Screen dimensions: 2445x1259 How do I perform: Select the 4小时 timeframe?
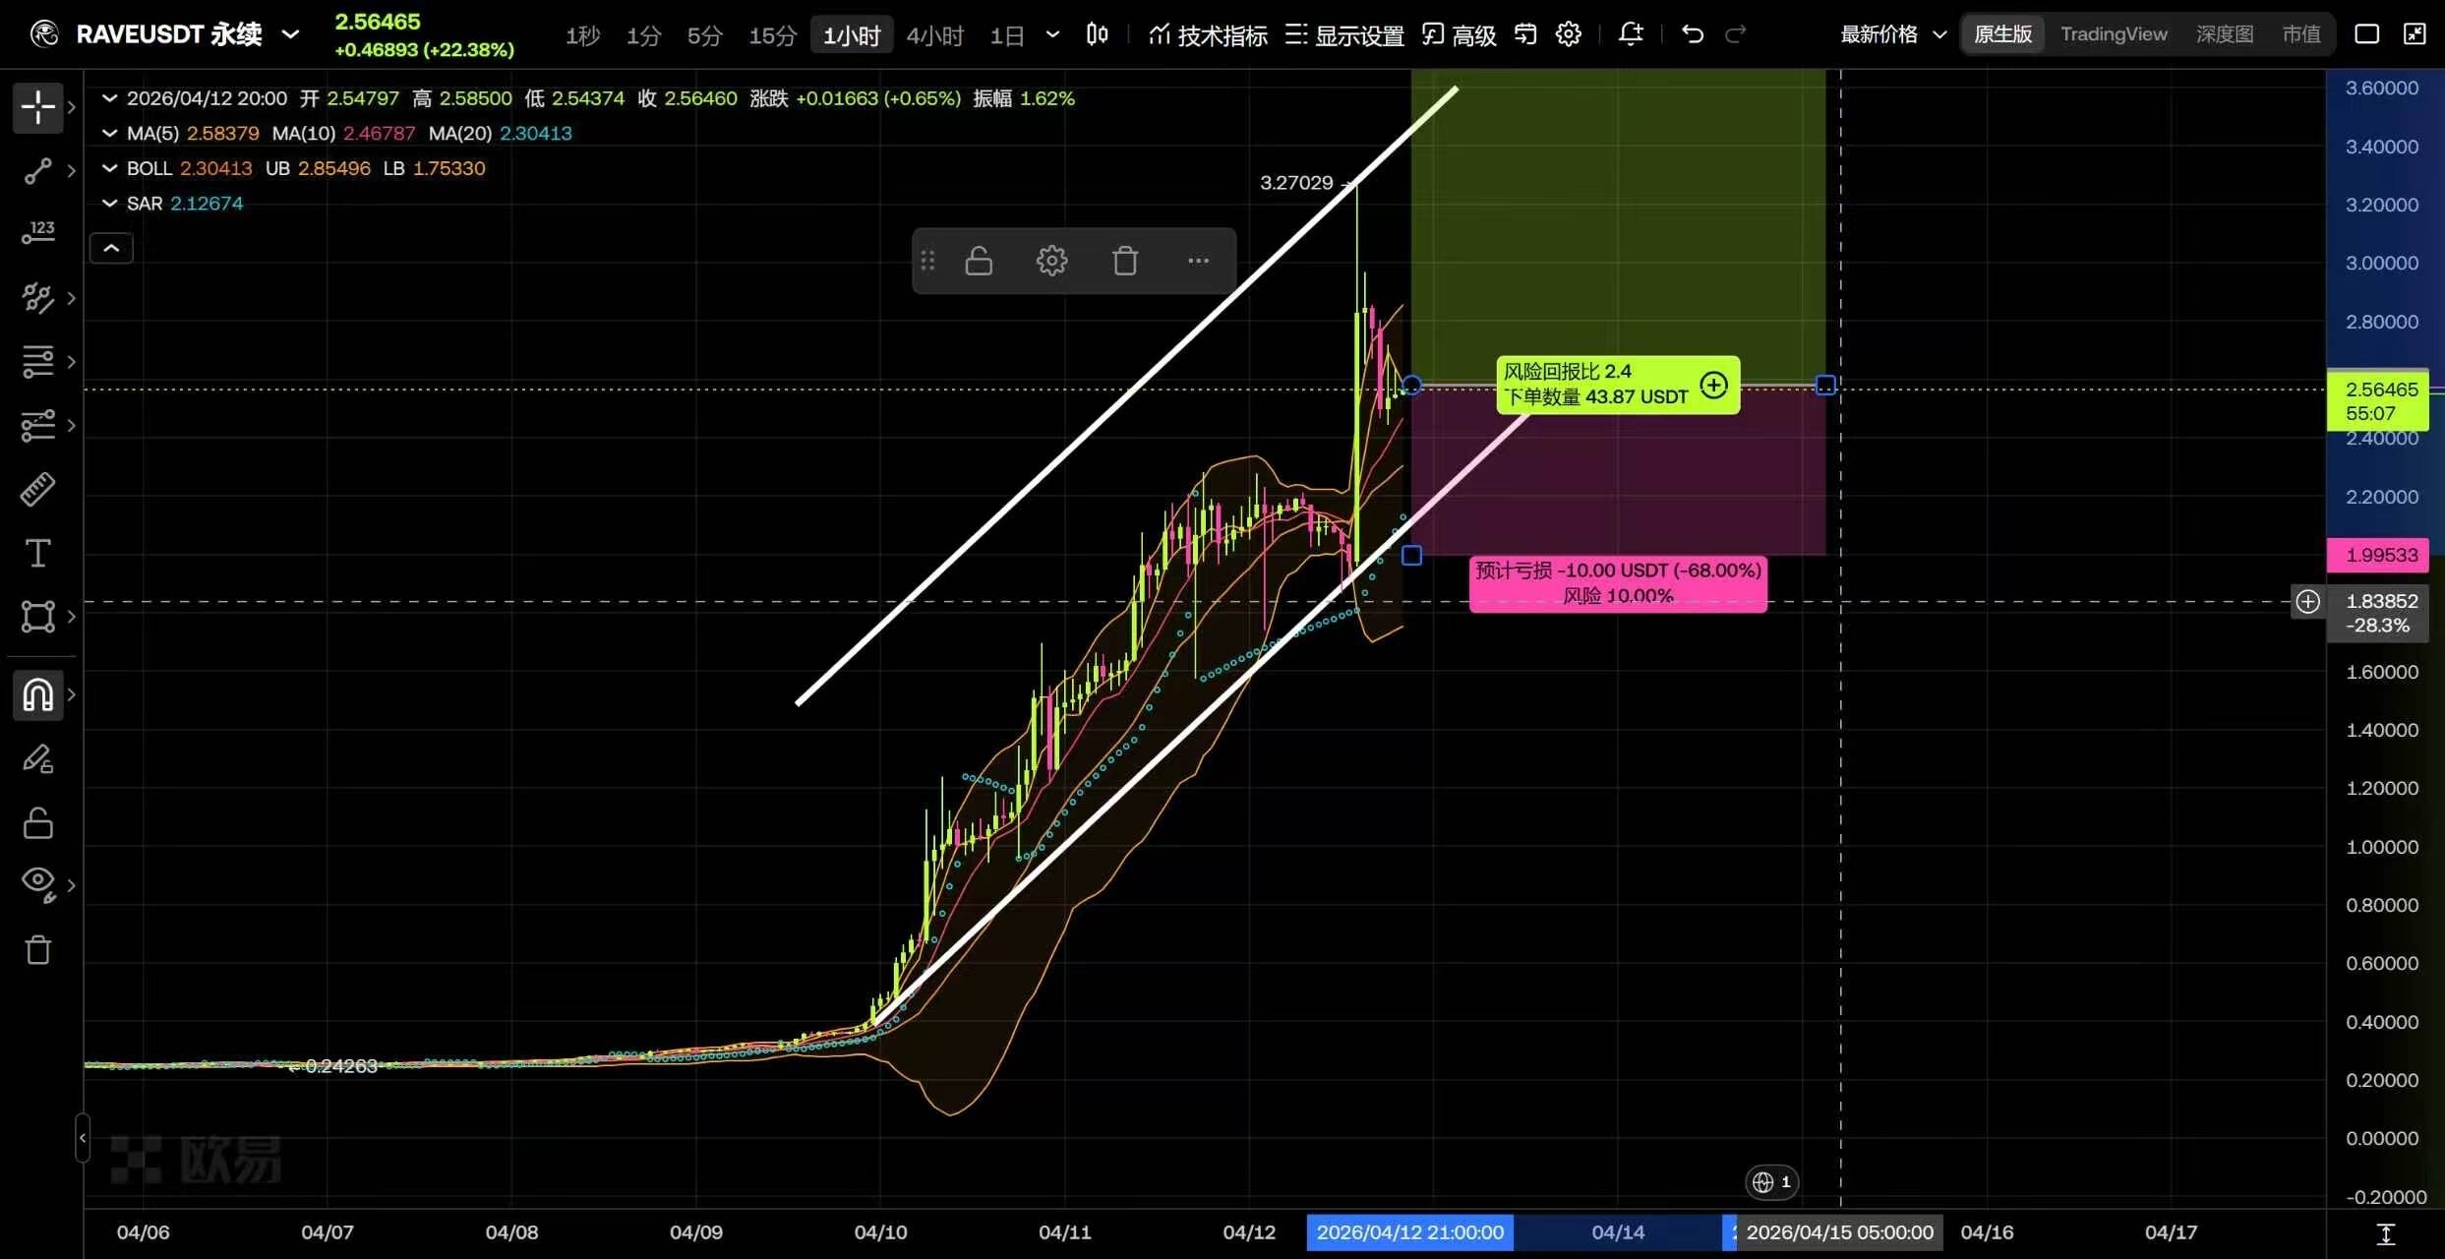click(x=933, y=35)
